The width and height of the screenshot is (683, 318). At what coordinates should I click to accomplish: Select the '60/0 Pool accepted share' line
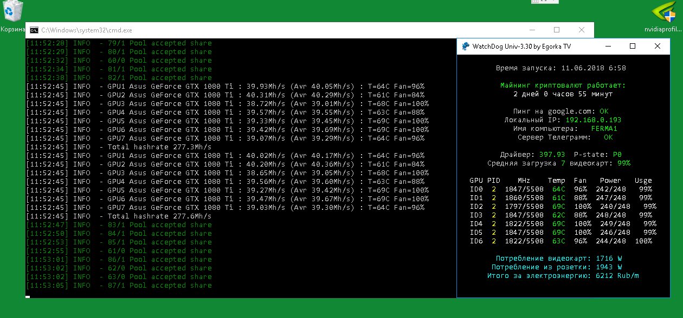tap(119, 61)
